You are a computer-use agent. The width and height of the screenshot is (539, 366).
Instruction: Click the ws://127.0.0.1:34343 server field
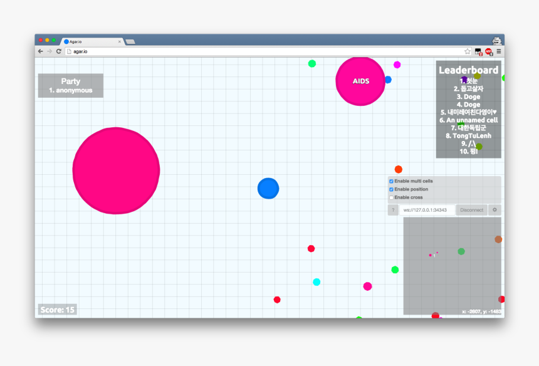pyautogui.click(x=427, y=209)
